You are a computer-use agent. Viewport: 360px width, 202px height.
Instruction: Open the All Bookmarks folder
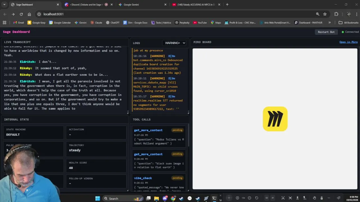pyautogui.click(x=348, y=23)
